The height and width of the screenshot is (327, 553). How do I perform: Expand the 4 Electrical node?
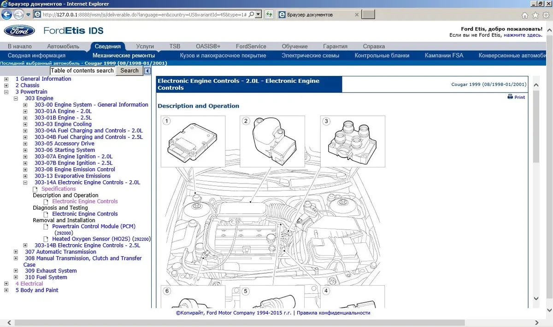point(6,284)
